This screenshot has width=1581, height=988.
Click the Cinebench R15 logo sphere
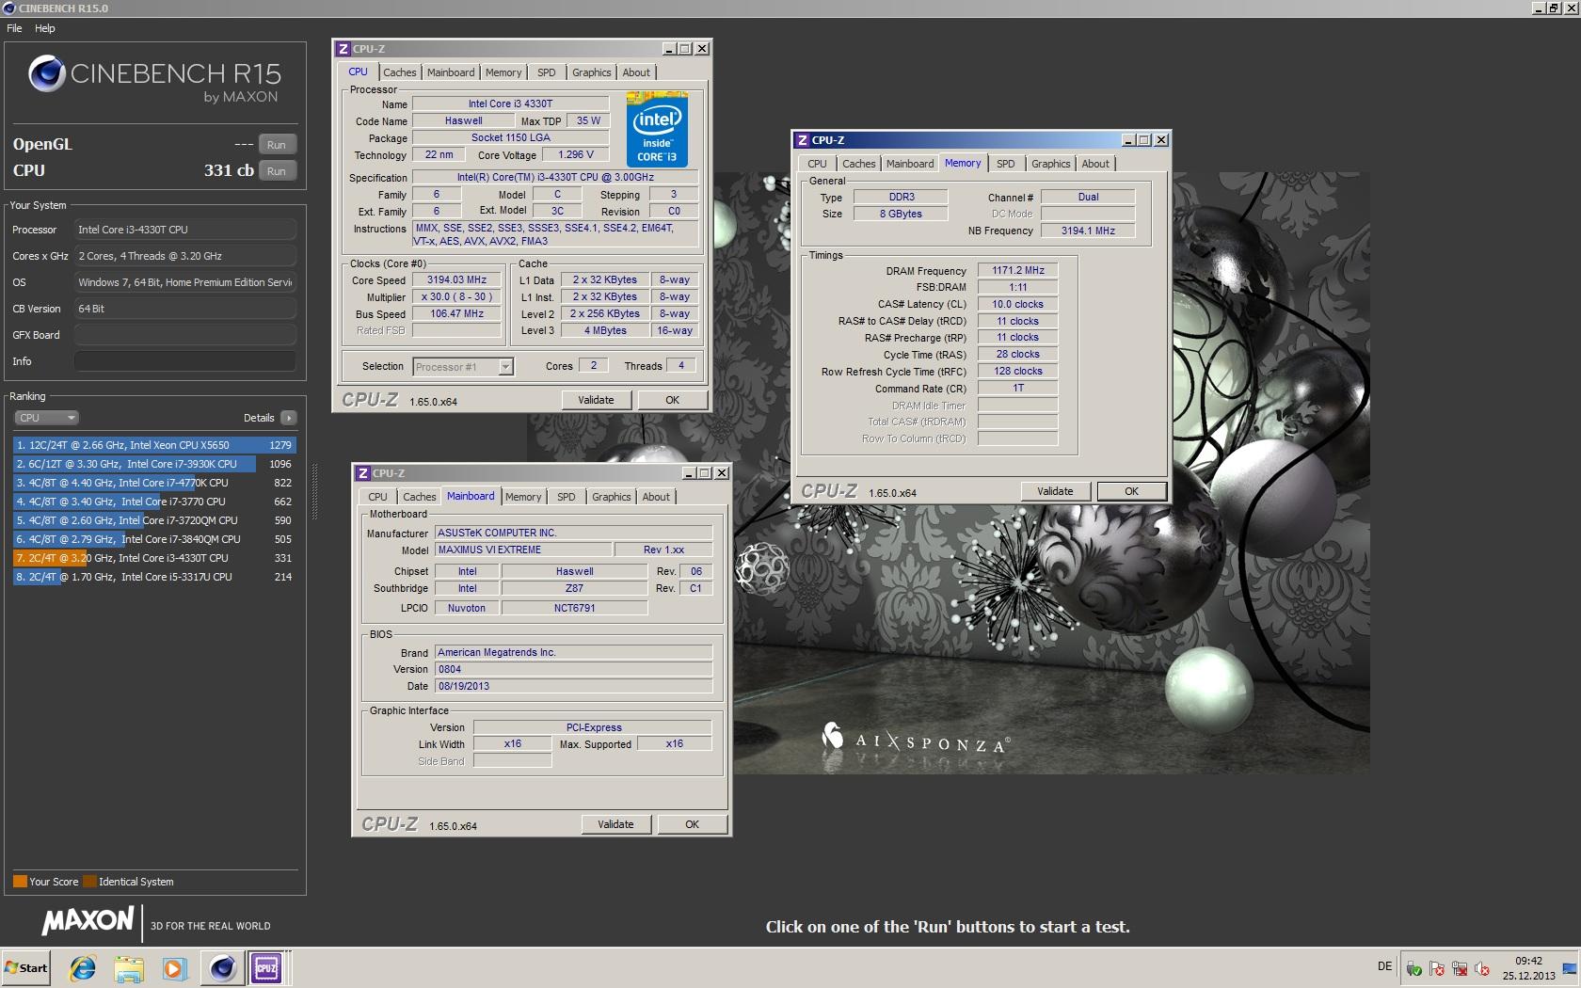pos(46,73)
